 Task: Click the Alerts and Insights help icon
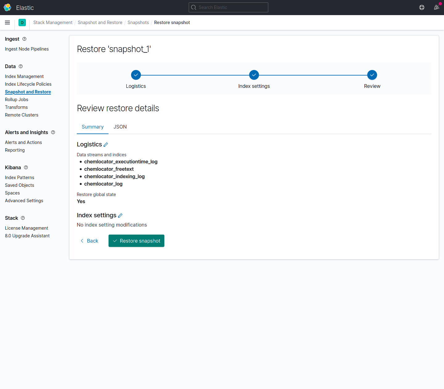[x=53, y=132]
